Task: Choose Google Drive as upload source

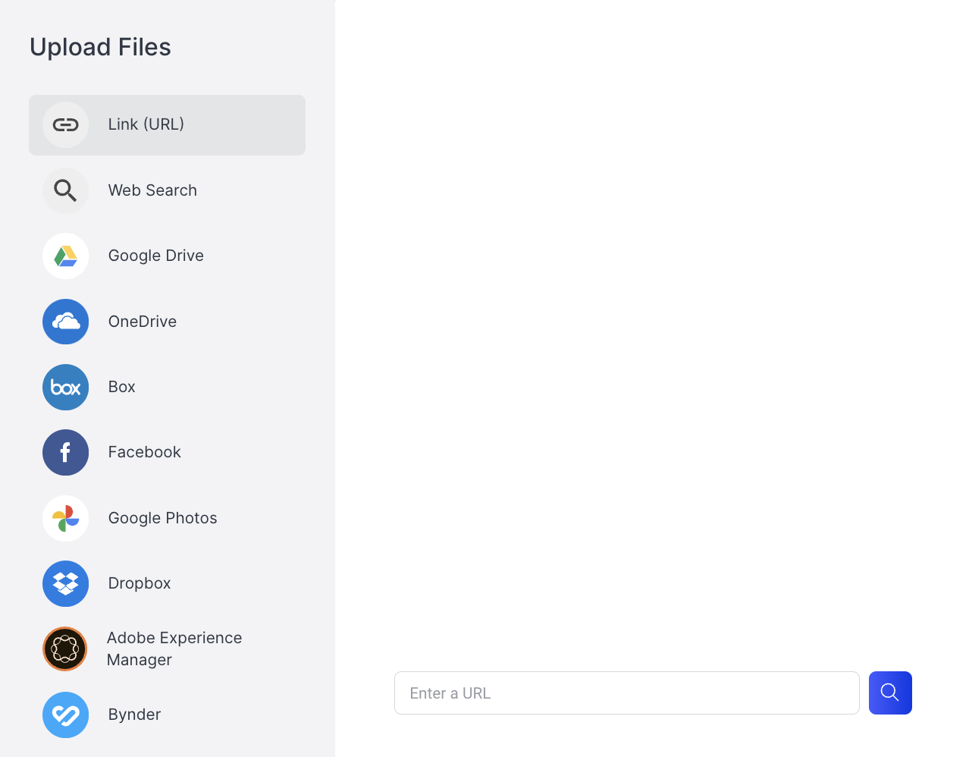Action: click(x=155, y=256)
